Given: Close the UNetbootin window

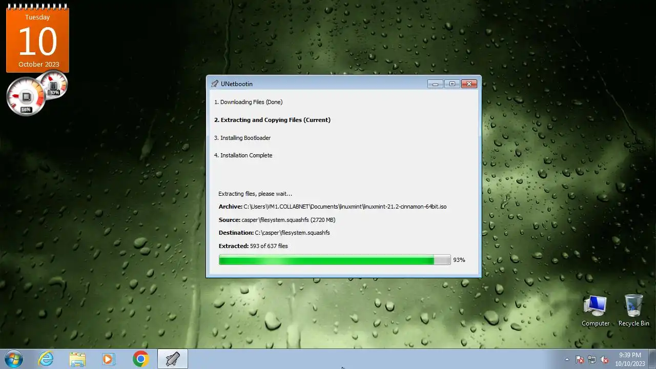Looking at the screenshot, I should click(469, 84).
